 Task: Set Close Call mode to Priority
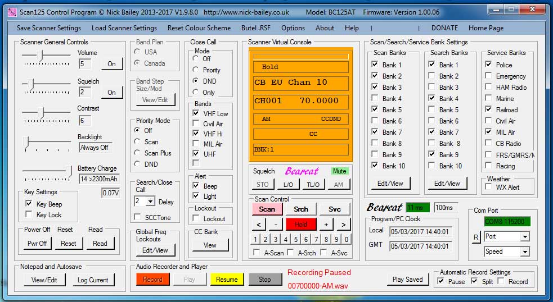tap(195, 70)
